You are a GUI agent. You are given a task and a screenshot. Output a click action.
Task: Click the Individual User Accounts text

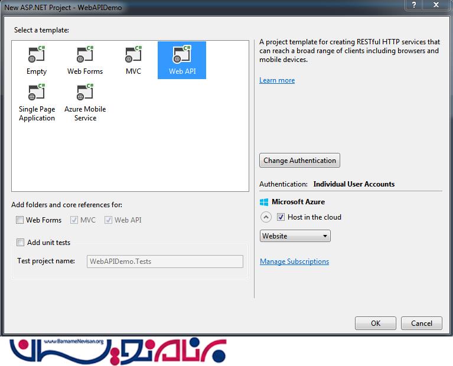[354, 184]
